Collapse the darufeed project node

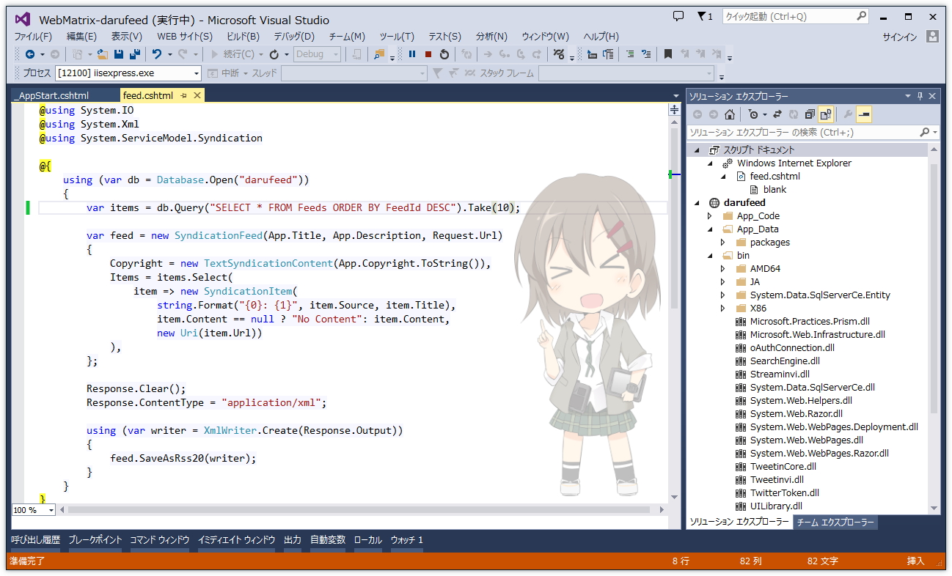point(697,203)
